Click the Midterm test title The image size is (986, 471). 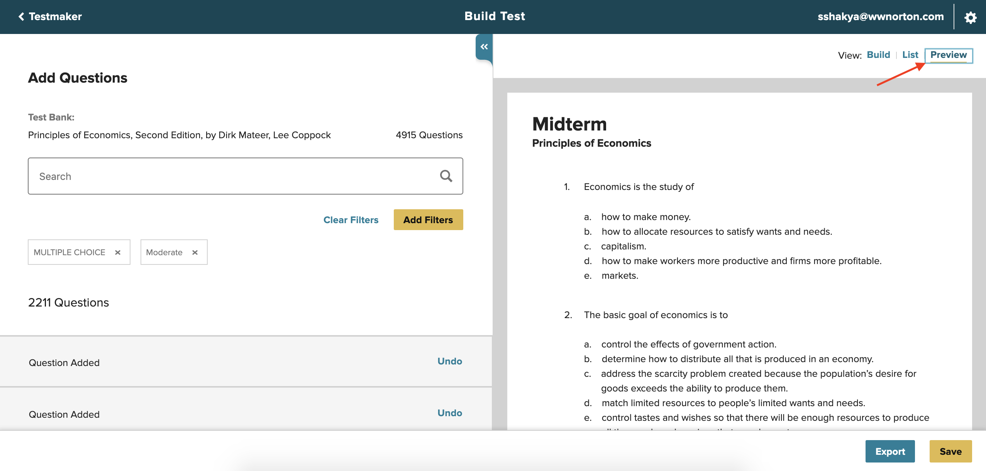(569, 124)
